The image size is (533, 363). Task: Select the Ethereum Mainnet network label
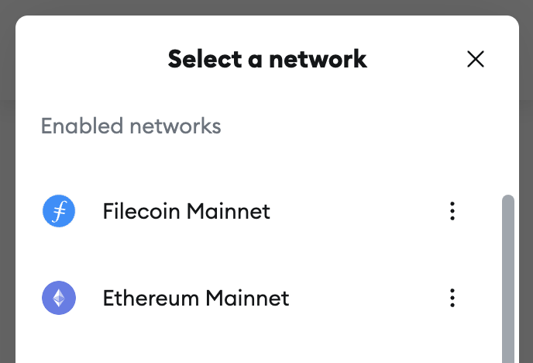point(196,298)
